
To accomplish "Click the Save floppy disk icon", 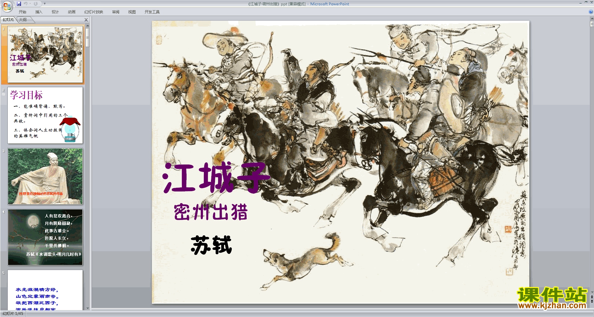I will pyautogui.click(x=19, y=4).
